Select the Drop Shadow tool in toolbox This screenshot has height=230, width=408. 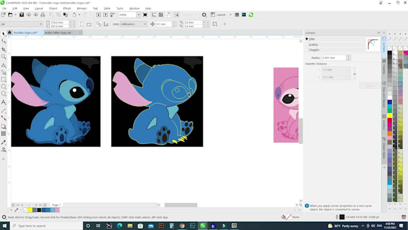[4, 127]
